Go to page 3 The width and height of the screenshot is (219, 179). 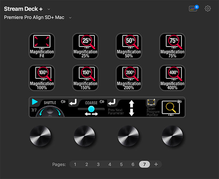point(98,164)
